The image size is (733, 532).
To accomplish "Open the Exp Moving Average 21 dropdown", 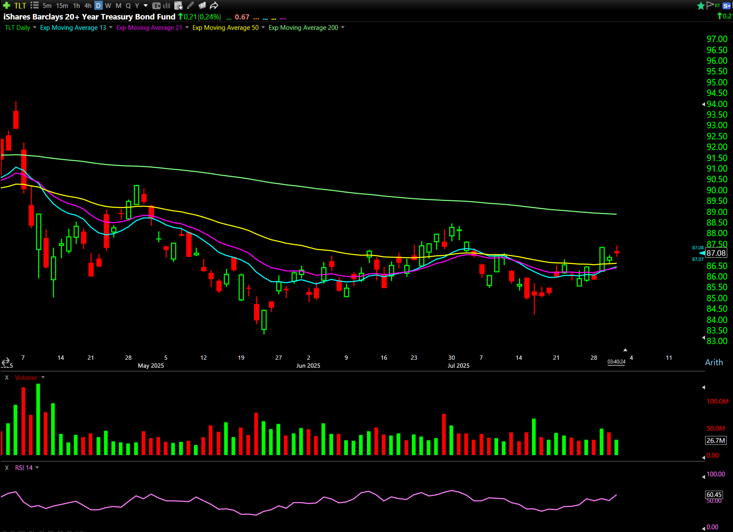I will [187, 28].
